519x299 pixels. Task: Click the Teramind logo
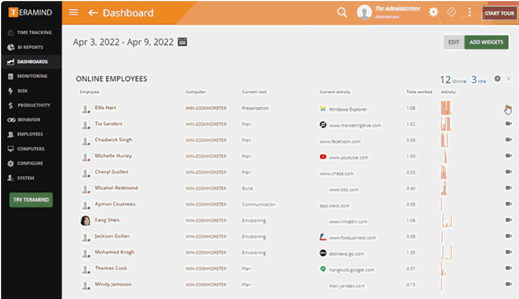tap(30, 12)
